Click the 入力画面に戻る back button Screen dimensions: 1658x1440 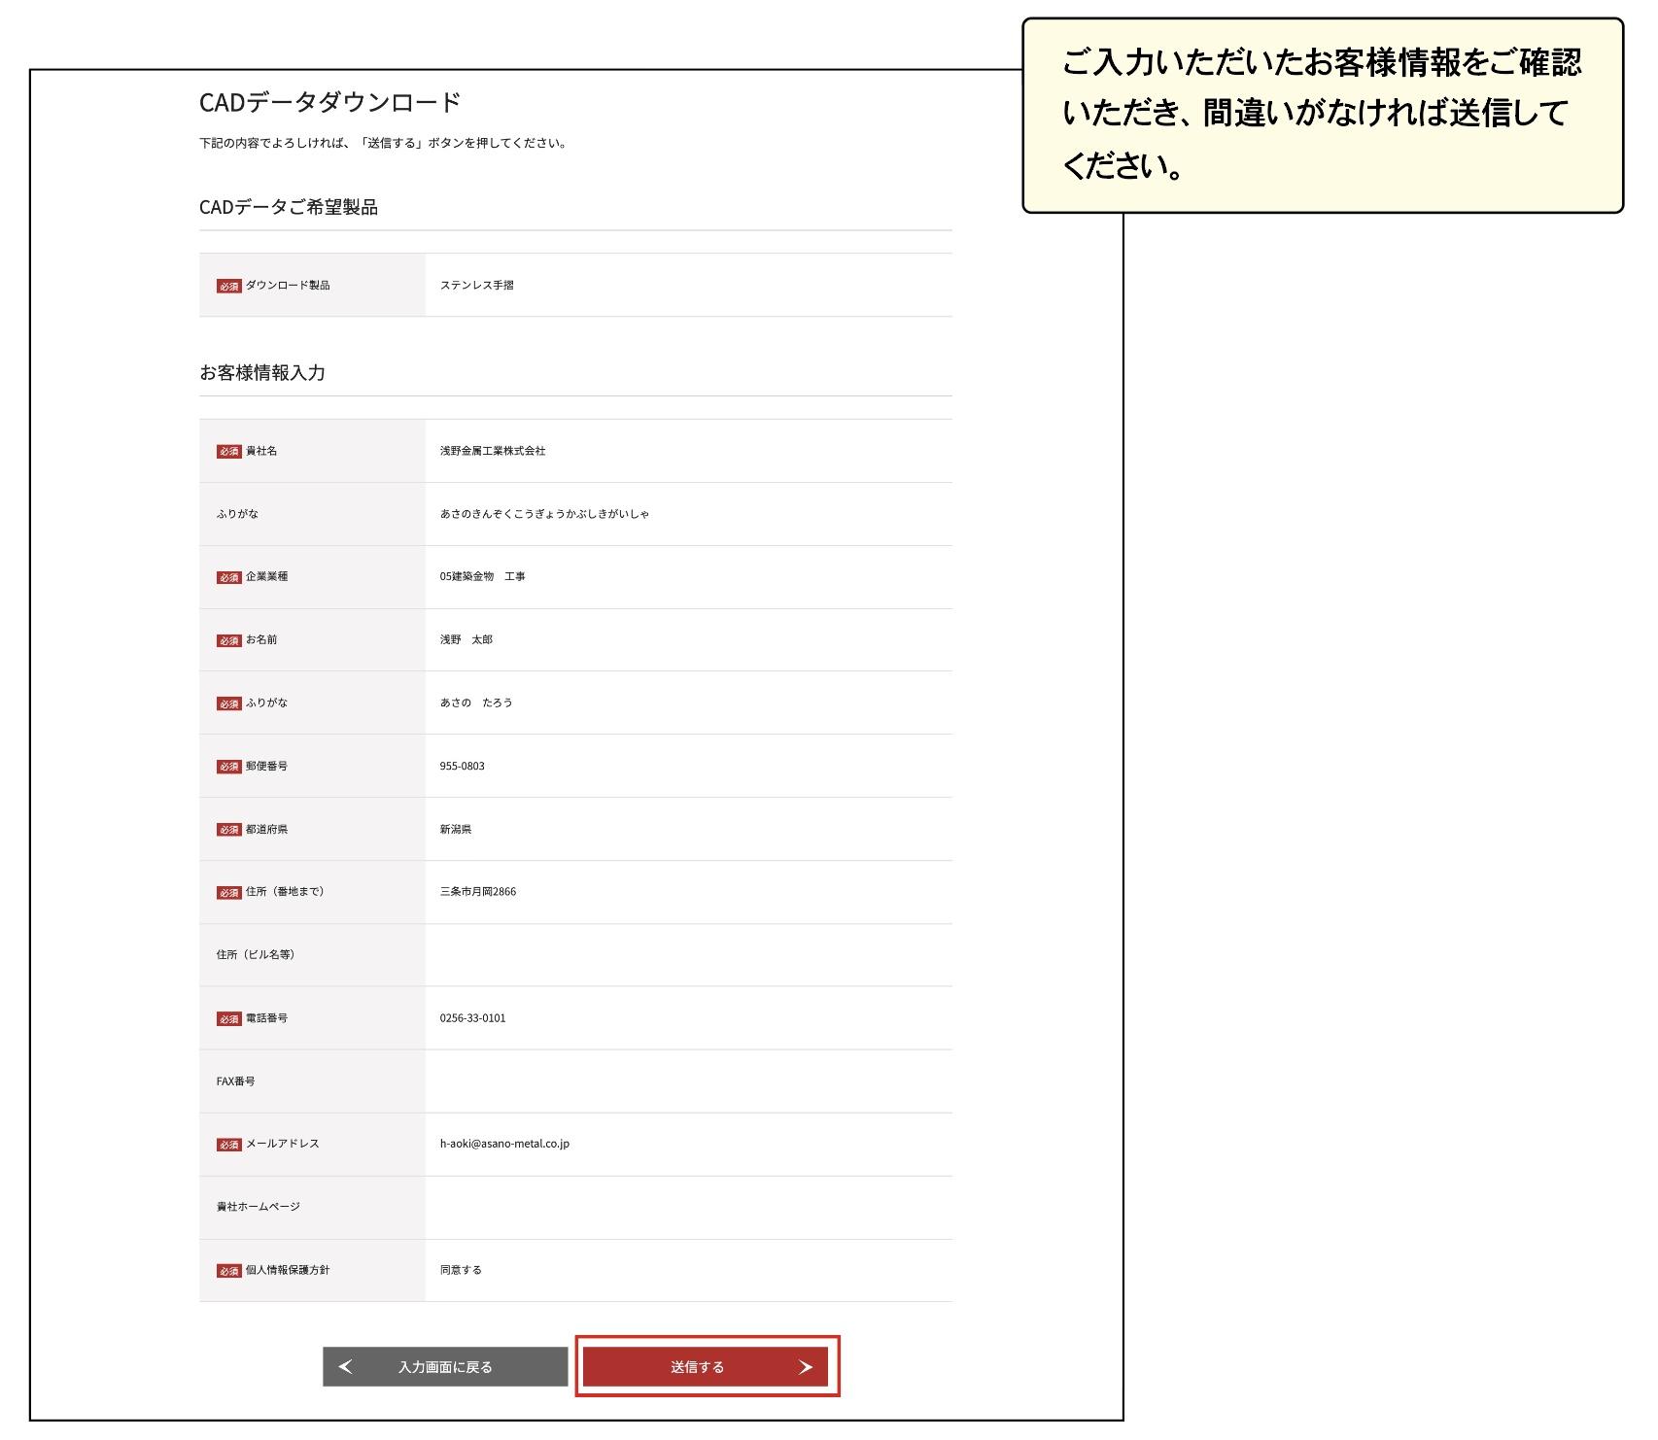445,1366
